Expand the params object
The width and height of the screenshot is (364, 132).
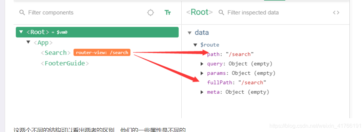[x=202, y=73]
